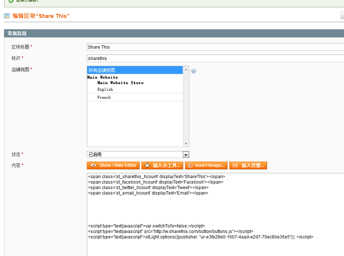Click the green success check icon
The width and height of the screenshot is (344, 256).
(11, 1)
